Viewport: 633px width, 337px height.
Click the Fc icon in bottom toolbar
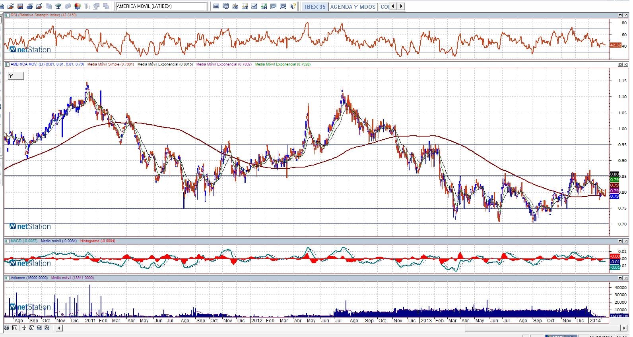coord(15,328)
